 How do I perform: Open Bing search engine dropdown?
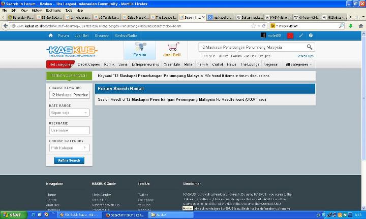[x=273, y=26]
